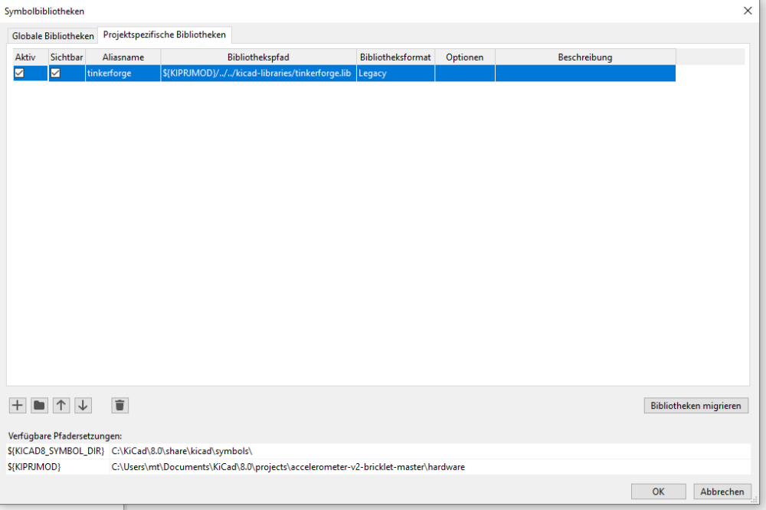Image resolution: width=766 pixels, height=510 pixels.
Task: Click the tinkerforge.lib library path cell
Action: coord(258,73)
